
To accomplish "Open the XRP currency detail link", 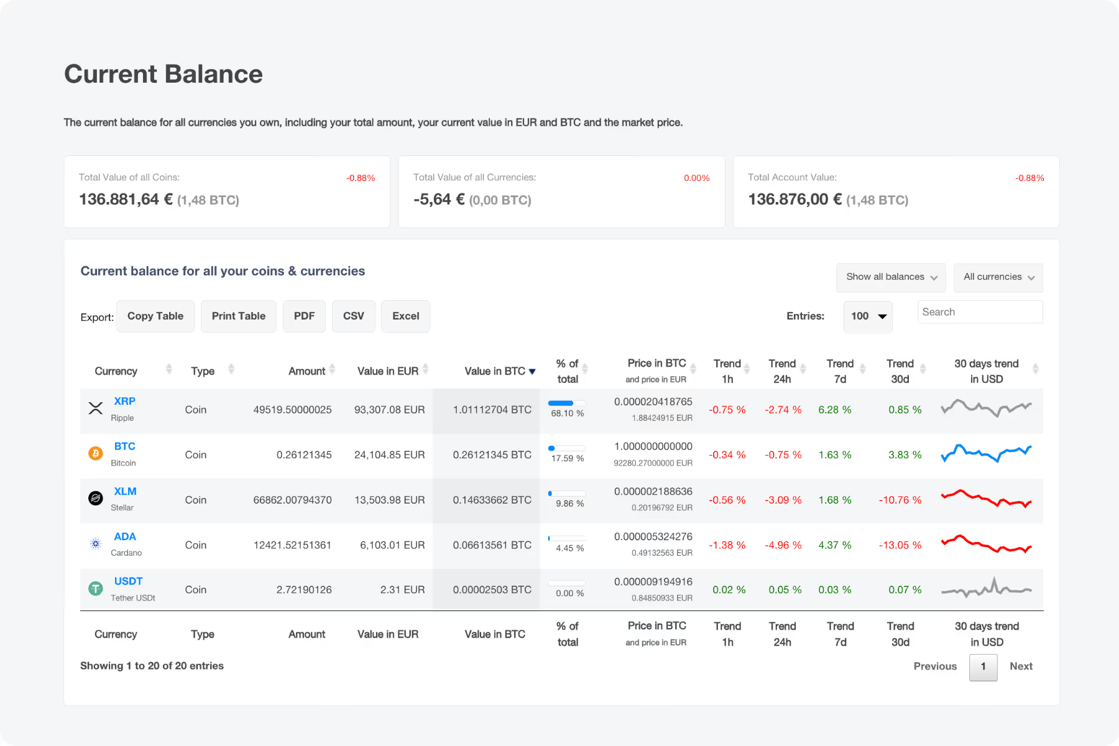I will tap(124, 401).
